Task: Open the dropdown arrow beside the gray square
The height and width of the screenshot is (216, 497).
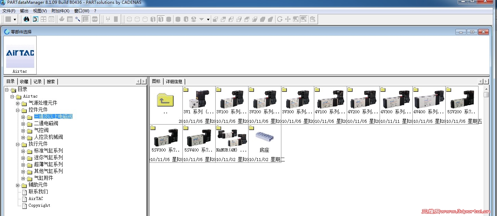Action: pyautogui.click(x=15, y=19)
